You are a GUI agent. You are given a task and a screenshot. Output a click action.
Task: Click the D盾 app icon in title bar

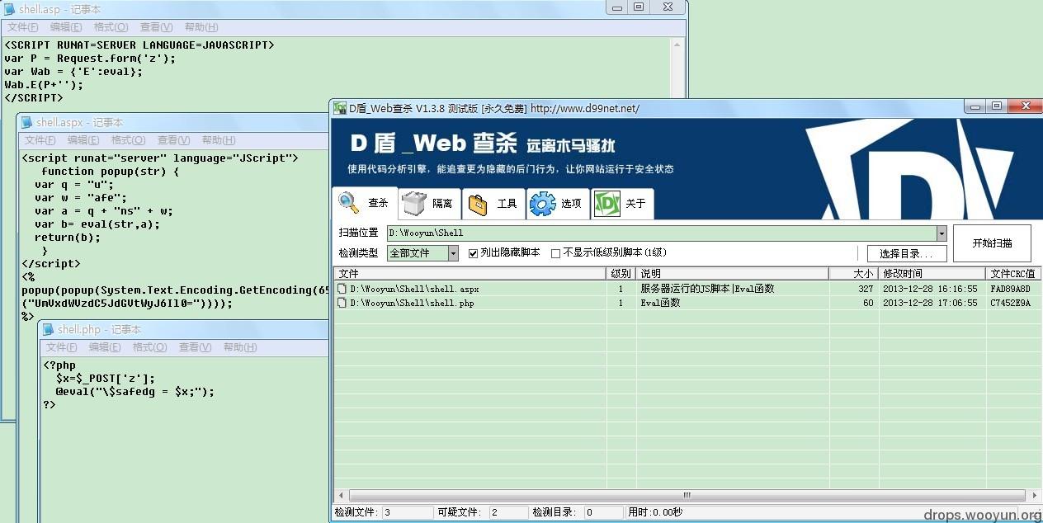pyautogui.click(x=339, y=108)
